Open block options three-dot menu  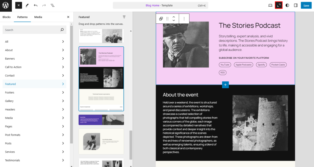184,19
